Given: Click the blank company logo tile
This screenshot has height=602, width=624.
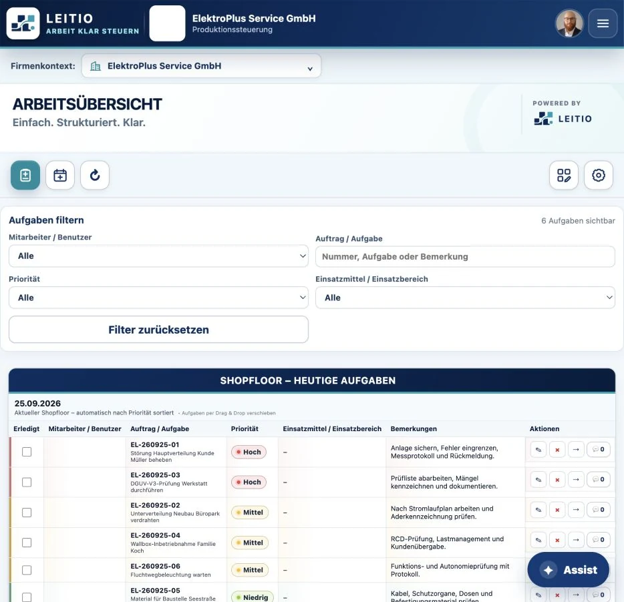Looking at the screenshot, I should (167, 23).
